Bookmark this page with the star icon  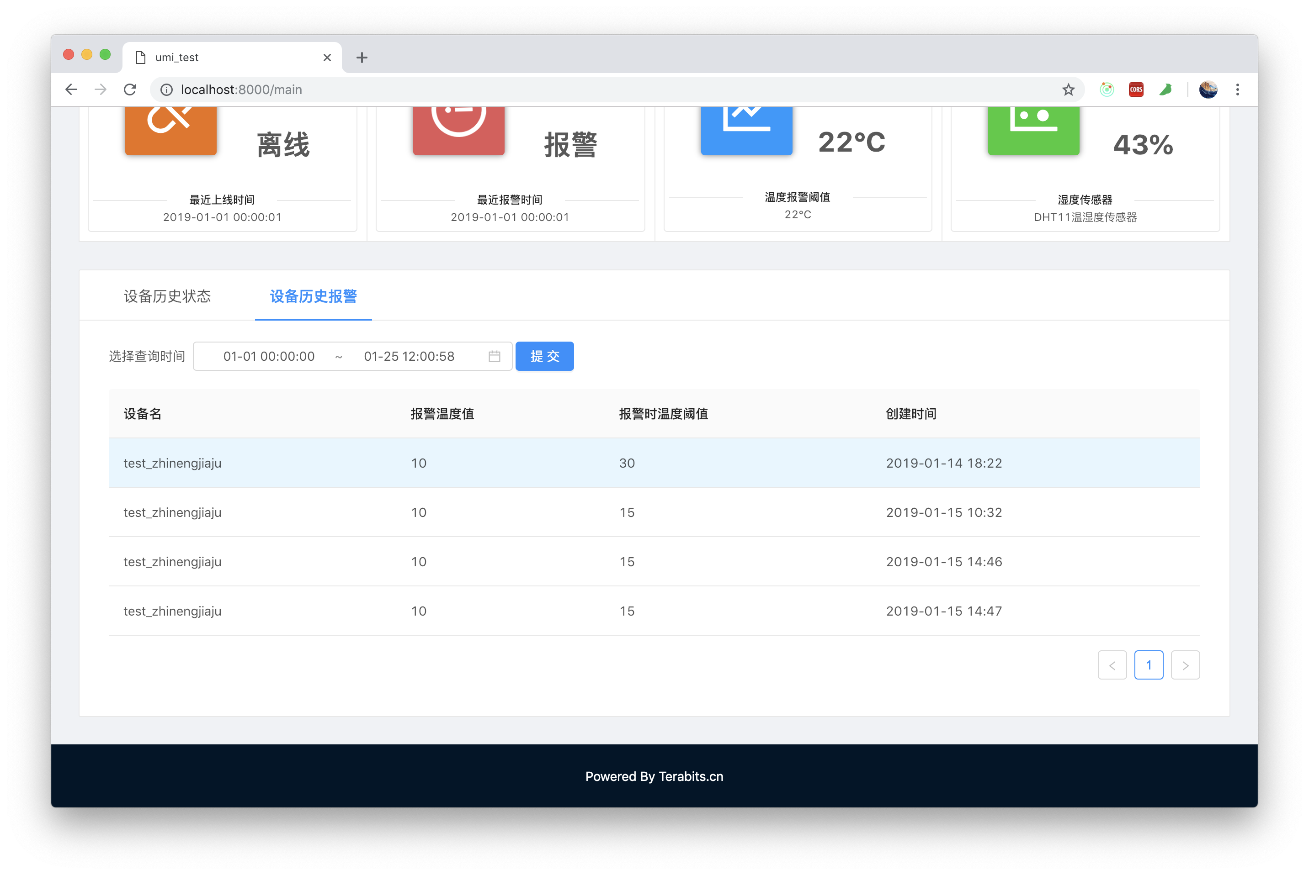tap(1068, 90)
